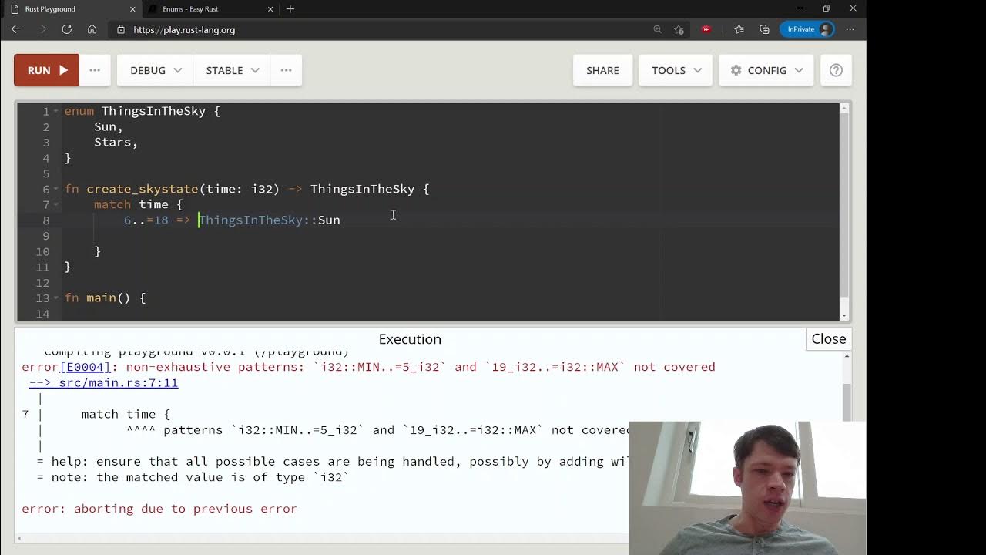Click the 'note: the matched value' output line
Screen dimensions: 986x555
pos(193,477)
